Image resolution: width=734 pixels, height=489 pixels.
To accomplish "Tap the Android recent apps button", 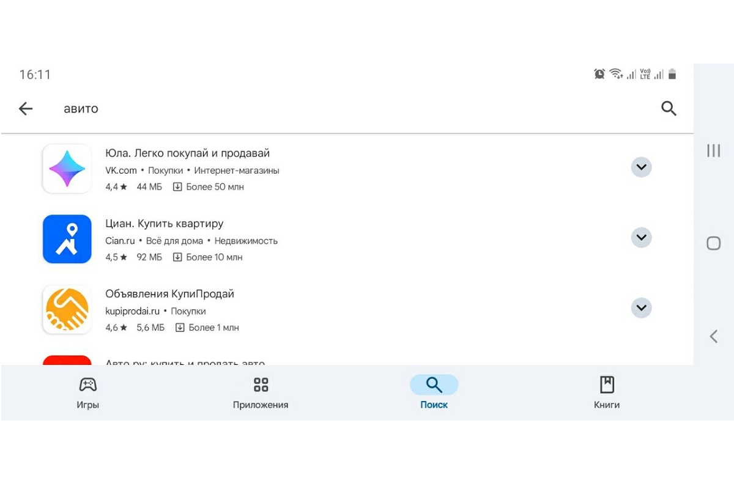I will (713, 150).
